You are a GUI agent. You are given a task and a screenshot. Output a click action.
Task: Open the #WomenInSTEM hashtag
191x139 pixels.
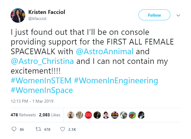41,81
